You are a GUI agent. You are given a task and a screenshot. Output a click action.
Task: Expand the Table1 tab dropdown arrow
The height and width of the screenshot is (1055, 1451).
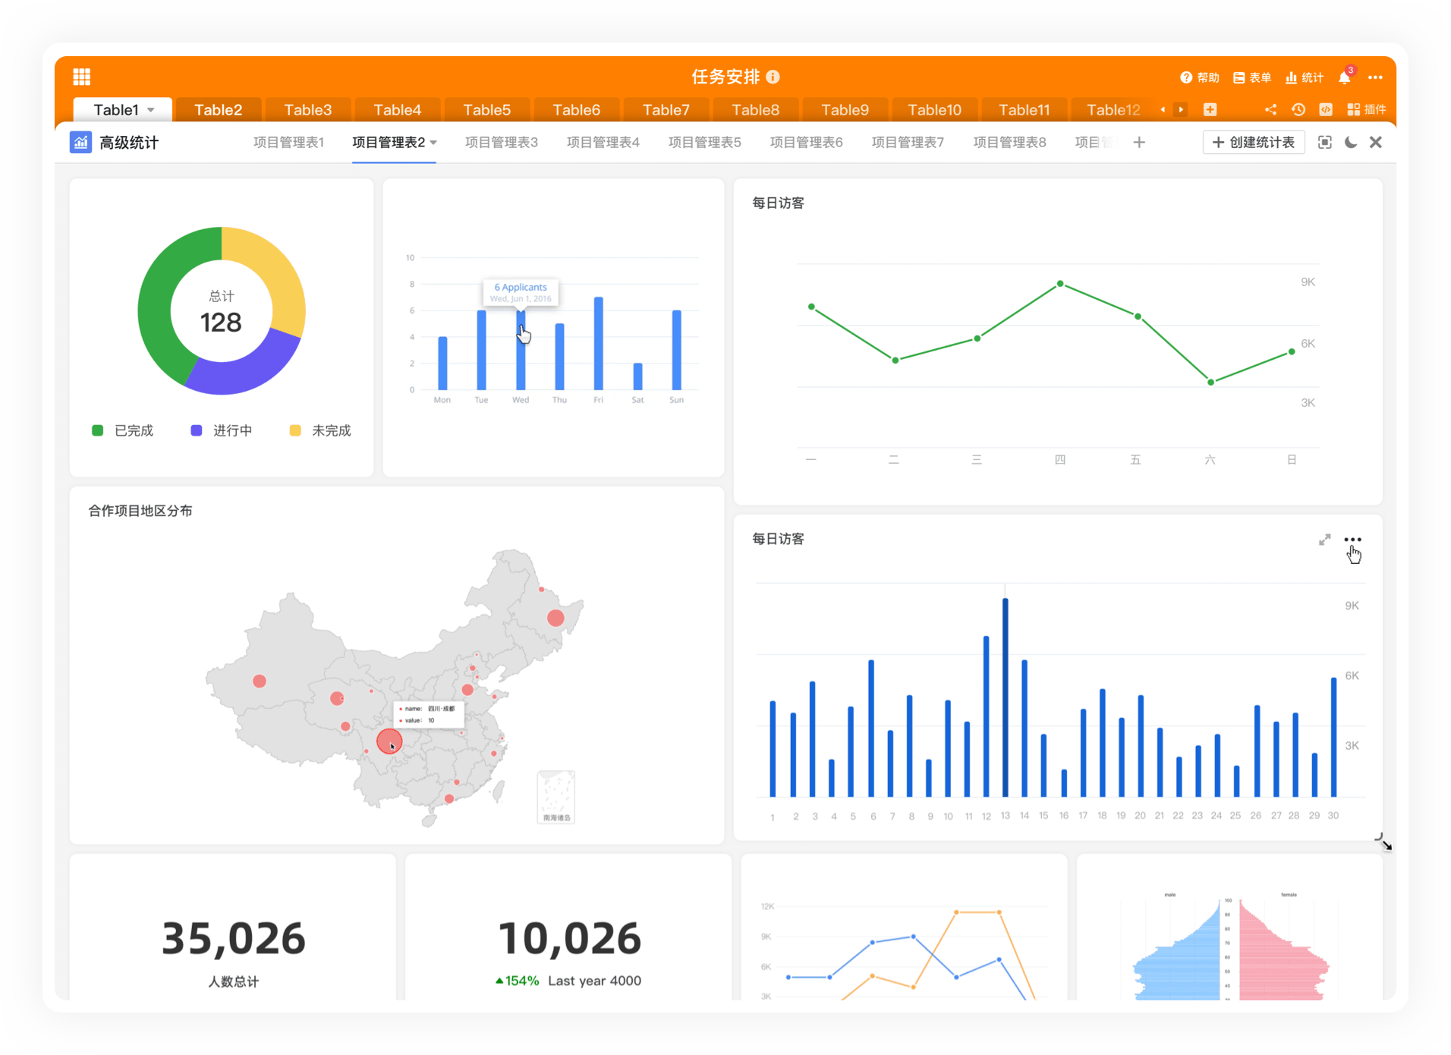coord(151,110)
